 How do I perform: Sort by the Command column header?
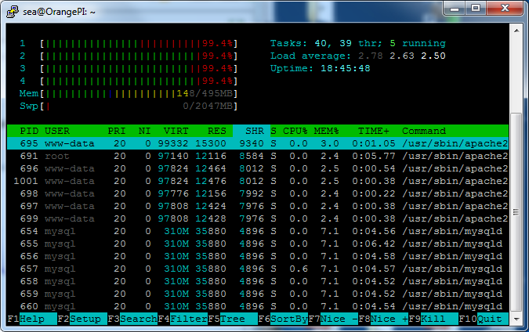[424, 131]
